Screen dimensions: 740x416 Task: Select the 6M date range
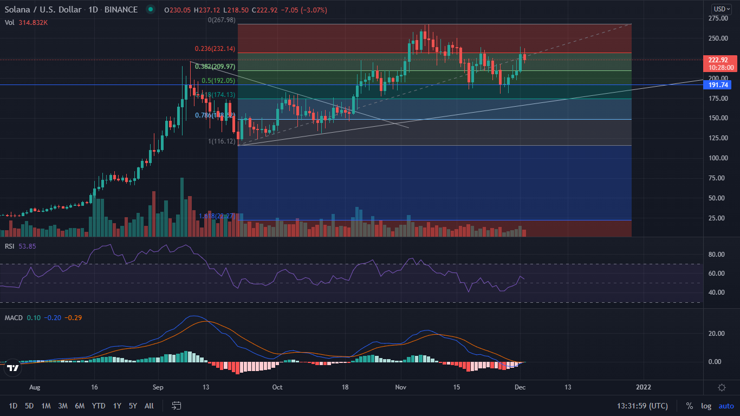(x=80, y=406)
